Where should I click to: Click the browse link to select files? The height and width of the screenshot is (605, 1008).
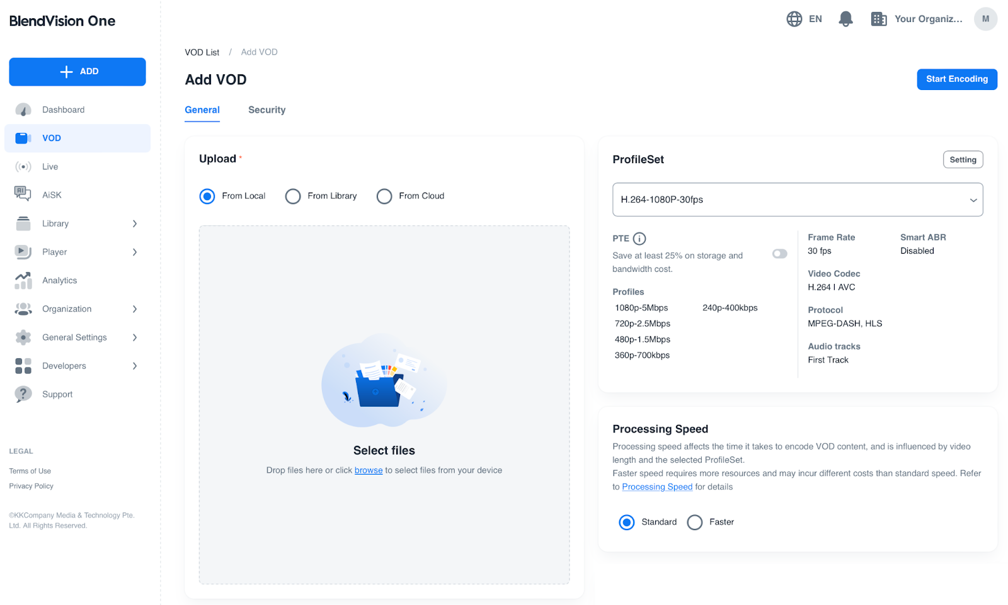369,470
